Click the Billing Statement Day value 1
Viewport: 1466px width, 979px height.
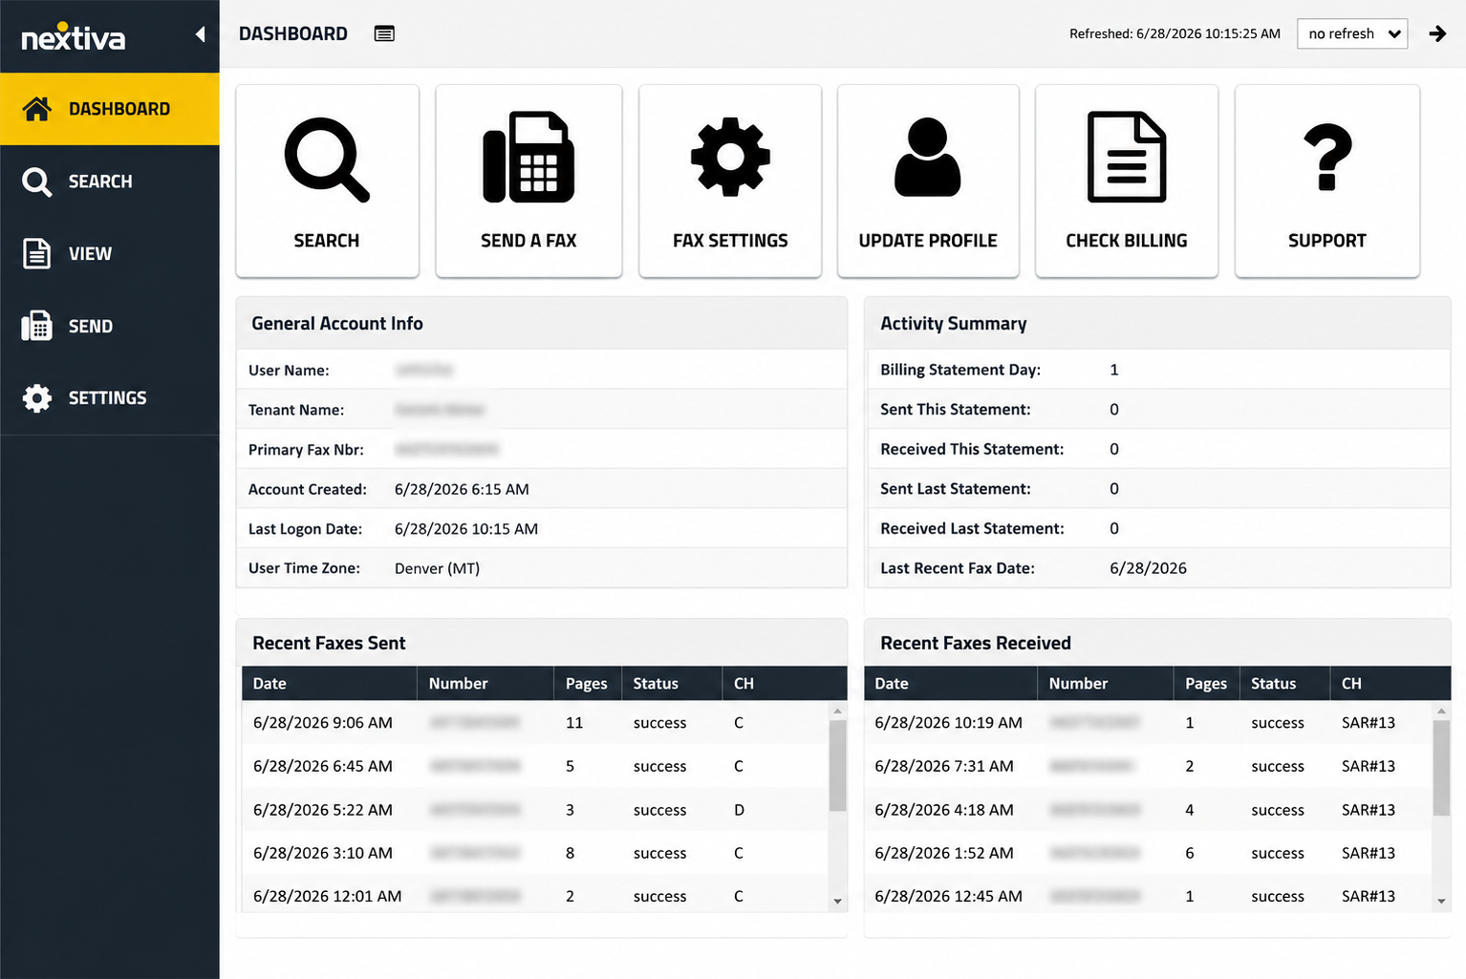[1114, 370]
